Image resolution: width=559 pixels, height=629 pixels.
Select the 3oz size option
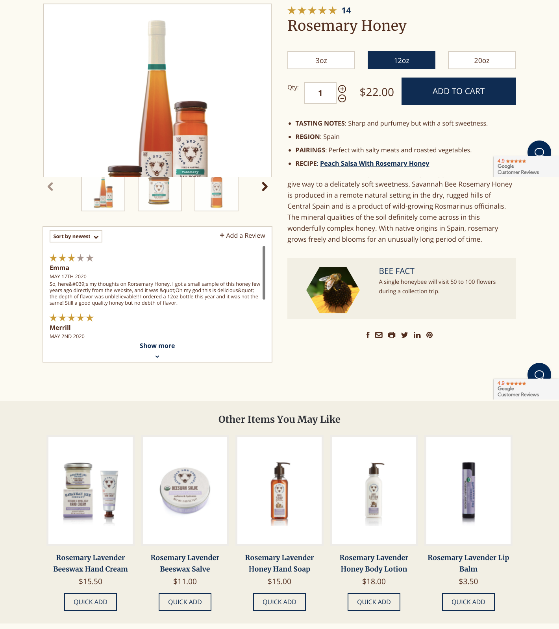[321, 60]
